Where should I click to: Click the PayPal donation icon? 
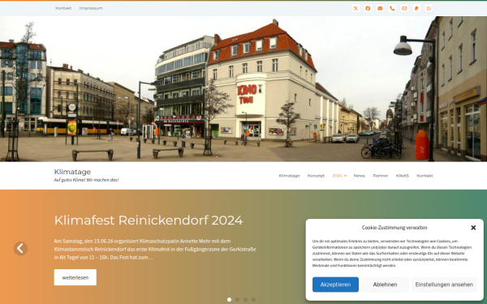416,8
